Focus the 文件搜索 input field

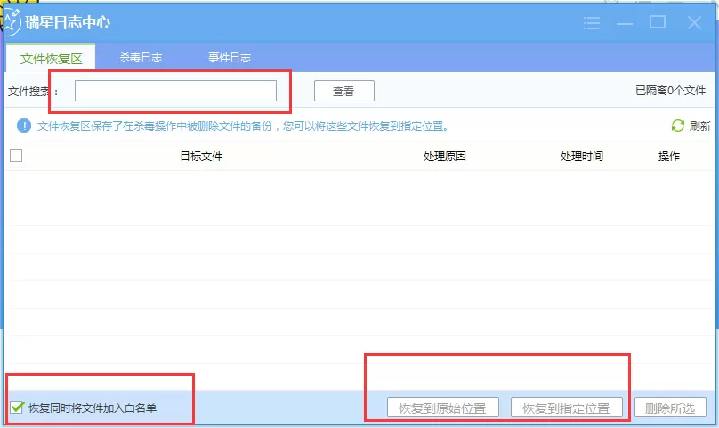[175, 91]
